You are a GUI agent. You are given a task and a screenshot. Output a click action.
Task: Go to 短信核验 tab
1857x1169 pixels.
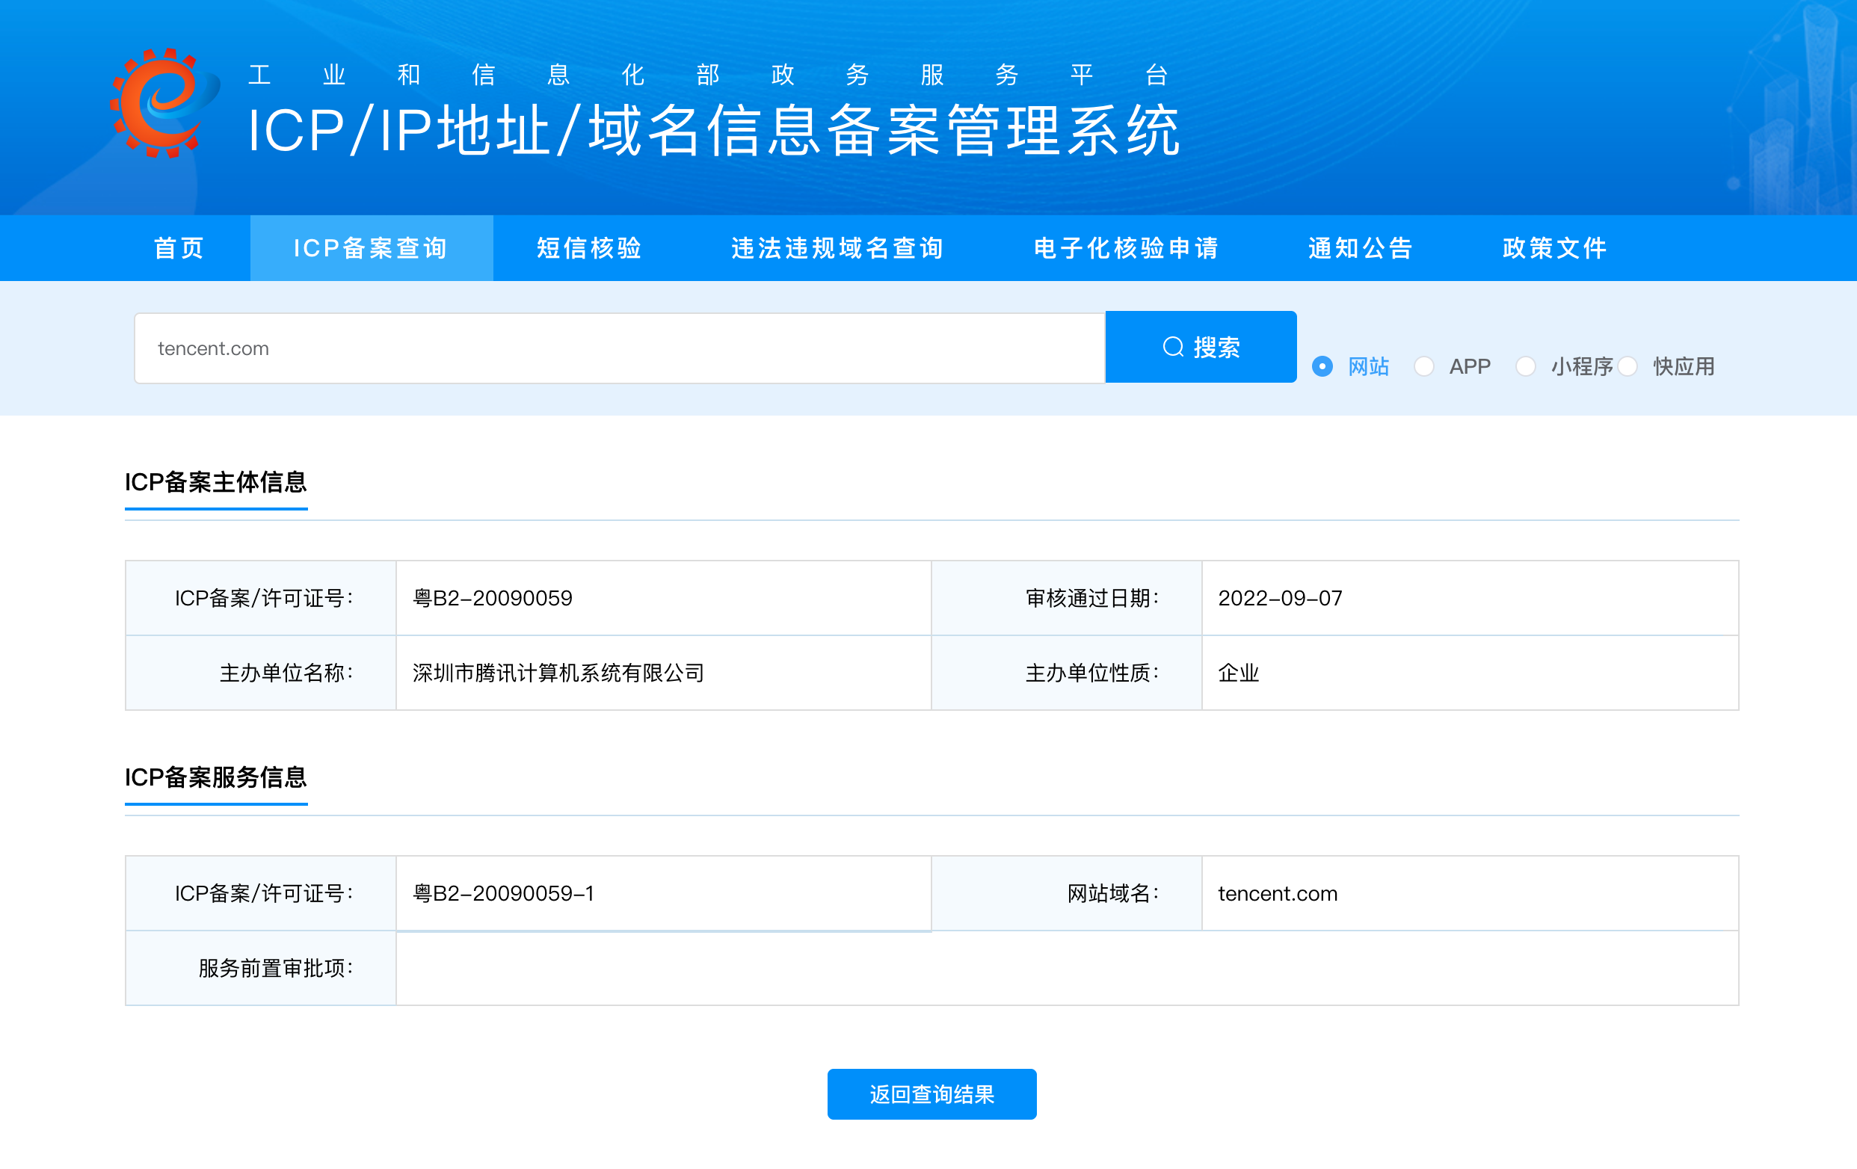[x=589, y=248]
